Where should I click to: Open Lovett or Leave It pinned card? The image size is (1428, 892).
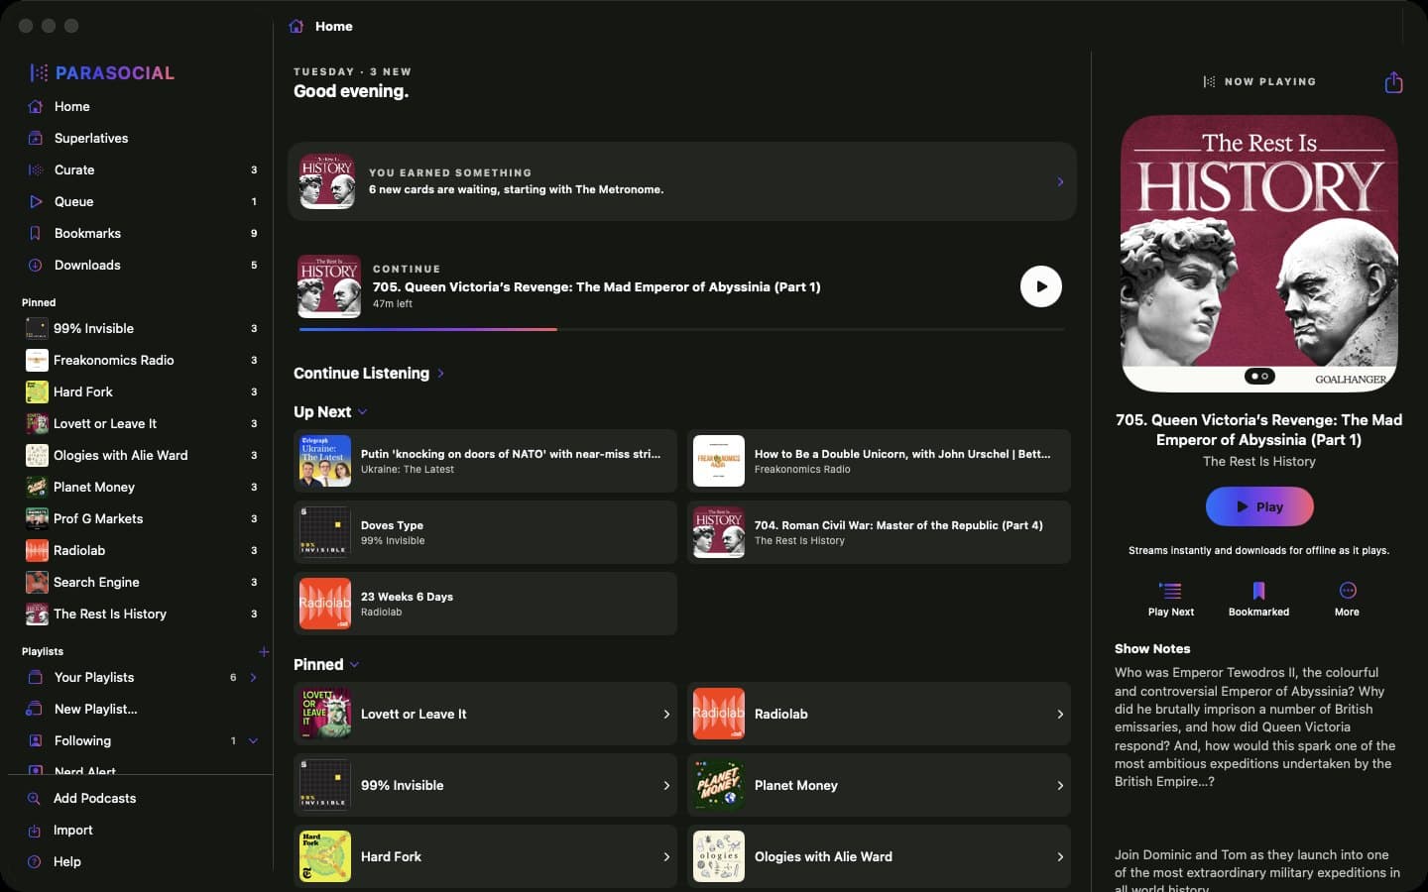point(485,714)
